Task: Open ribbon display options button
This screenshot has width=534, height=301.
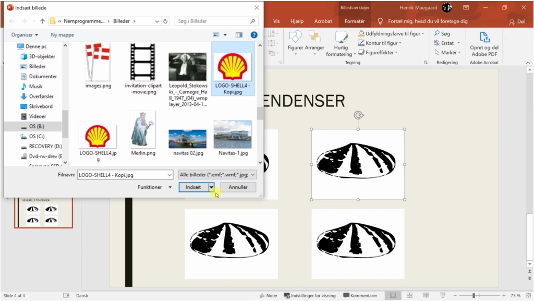Action: [466, 7]
